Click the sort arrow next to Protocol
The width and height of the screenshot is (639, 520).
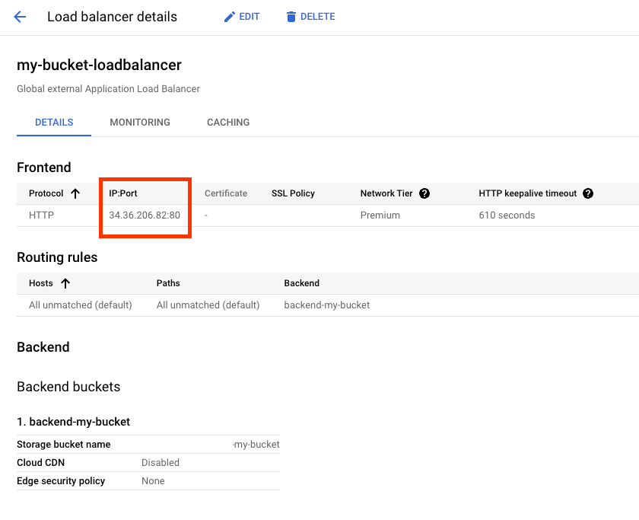tap(75, 193)
